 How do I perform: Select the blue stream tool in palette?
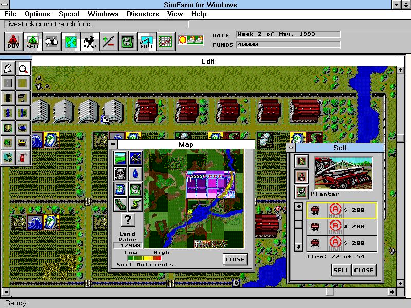(8, 113)
